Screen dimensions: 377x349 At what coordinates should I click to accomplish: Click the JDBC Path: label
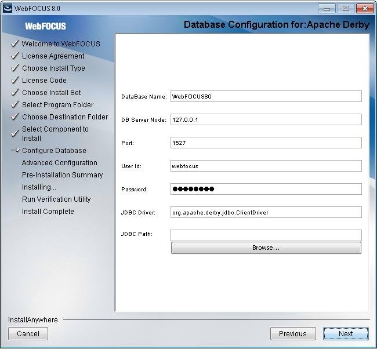[x=137, y=234]
